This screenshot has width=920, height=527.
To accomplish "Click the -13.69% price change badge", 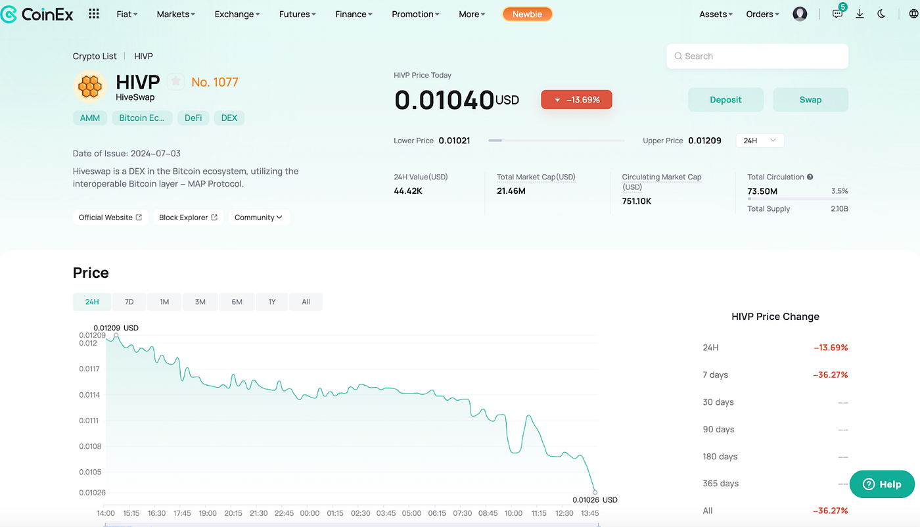I will tap(576, 100).
